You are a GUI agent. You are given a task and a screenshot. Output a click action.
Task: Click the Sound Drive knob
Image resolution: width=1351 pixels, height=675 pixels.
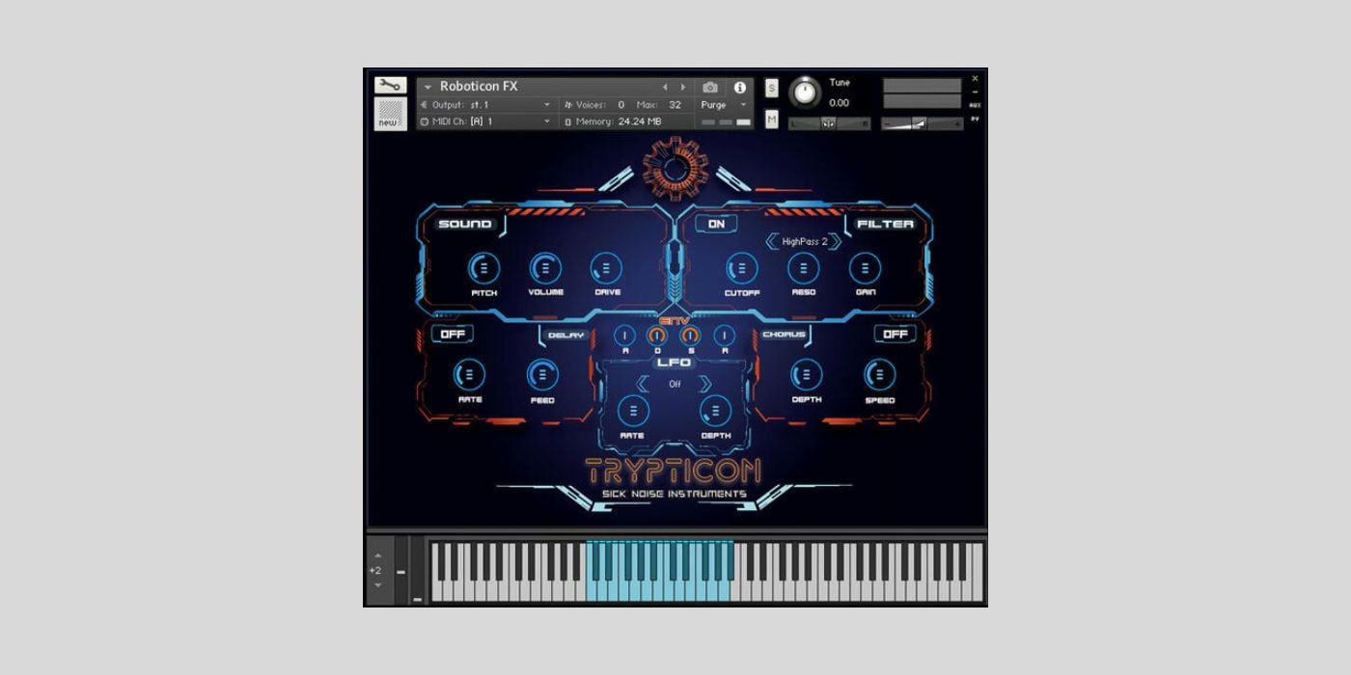click(x=607, y=268)
